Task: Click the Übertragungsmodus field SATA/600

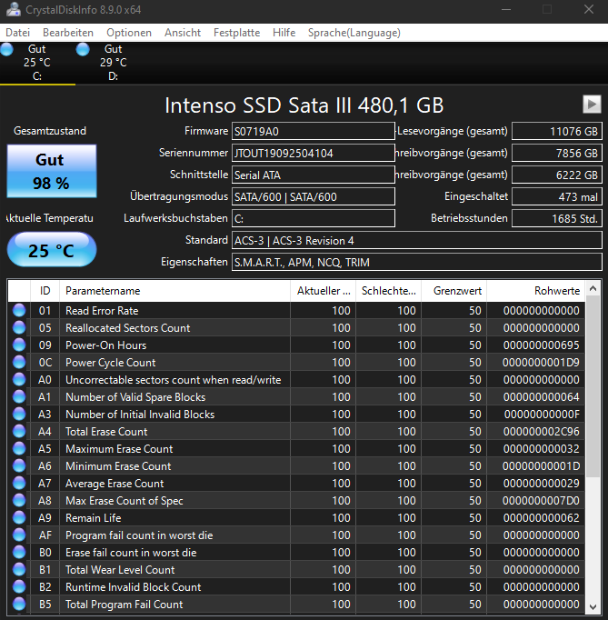Action: click(314, 196)
